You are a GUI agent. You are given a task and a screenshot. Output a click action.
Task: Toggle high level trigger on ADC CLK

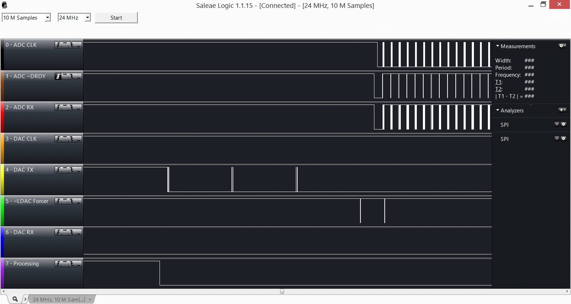click(x=65, y=45)
